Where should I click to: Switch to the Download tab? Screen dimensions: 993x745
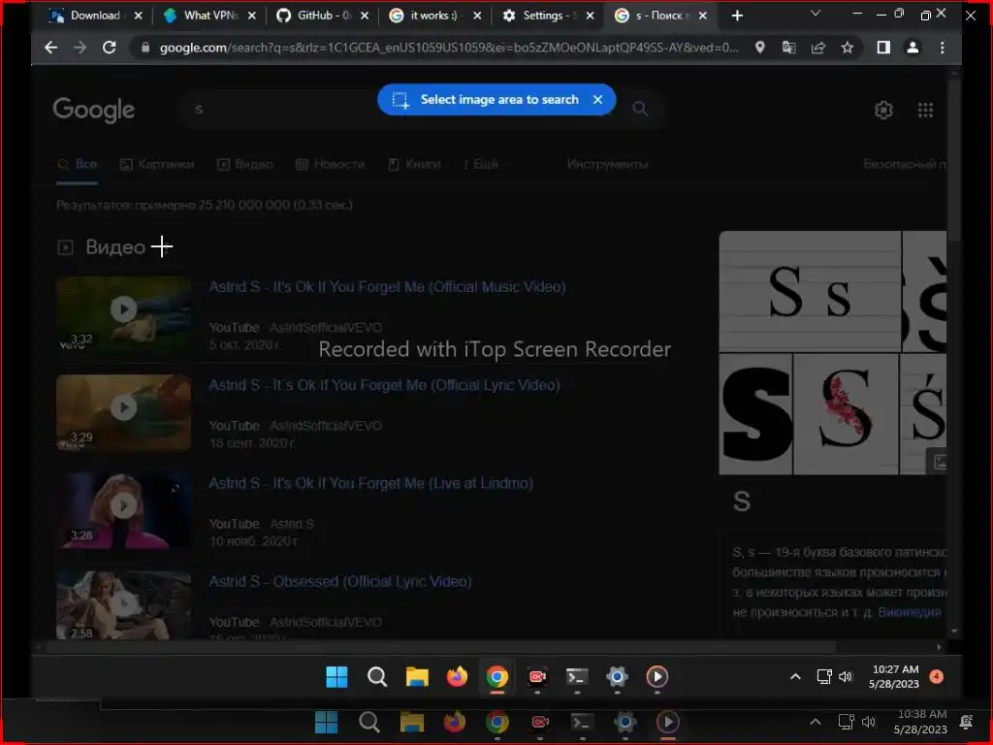95,16
